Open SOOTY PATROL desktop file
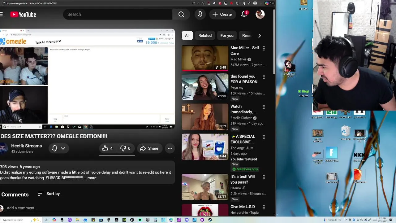This screenshot has height=223, width=396. click(x=332, y=178)
